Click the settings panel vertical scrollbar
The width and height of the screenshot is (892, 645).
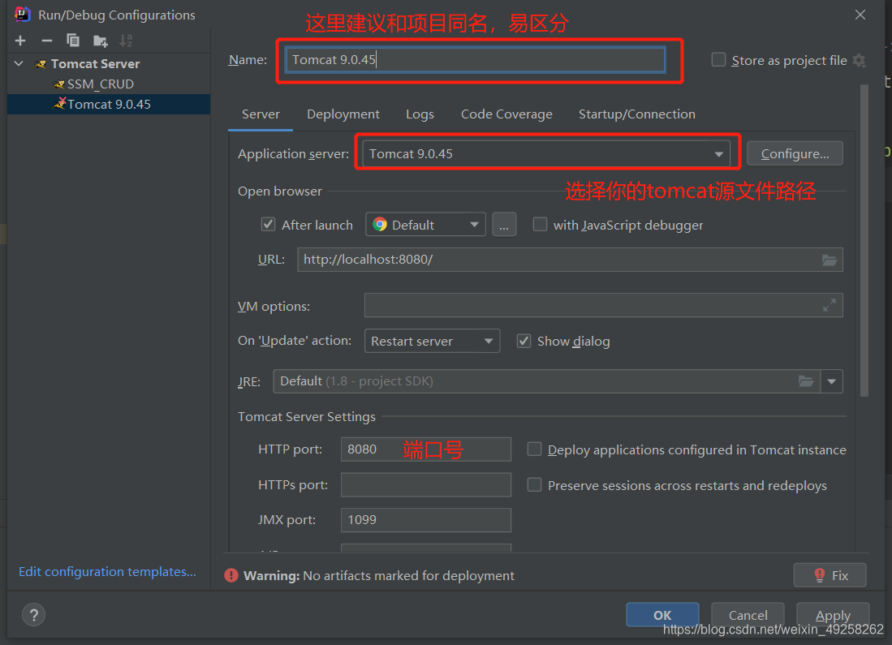click(864, 241)
